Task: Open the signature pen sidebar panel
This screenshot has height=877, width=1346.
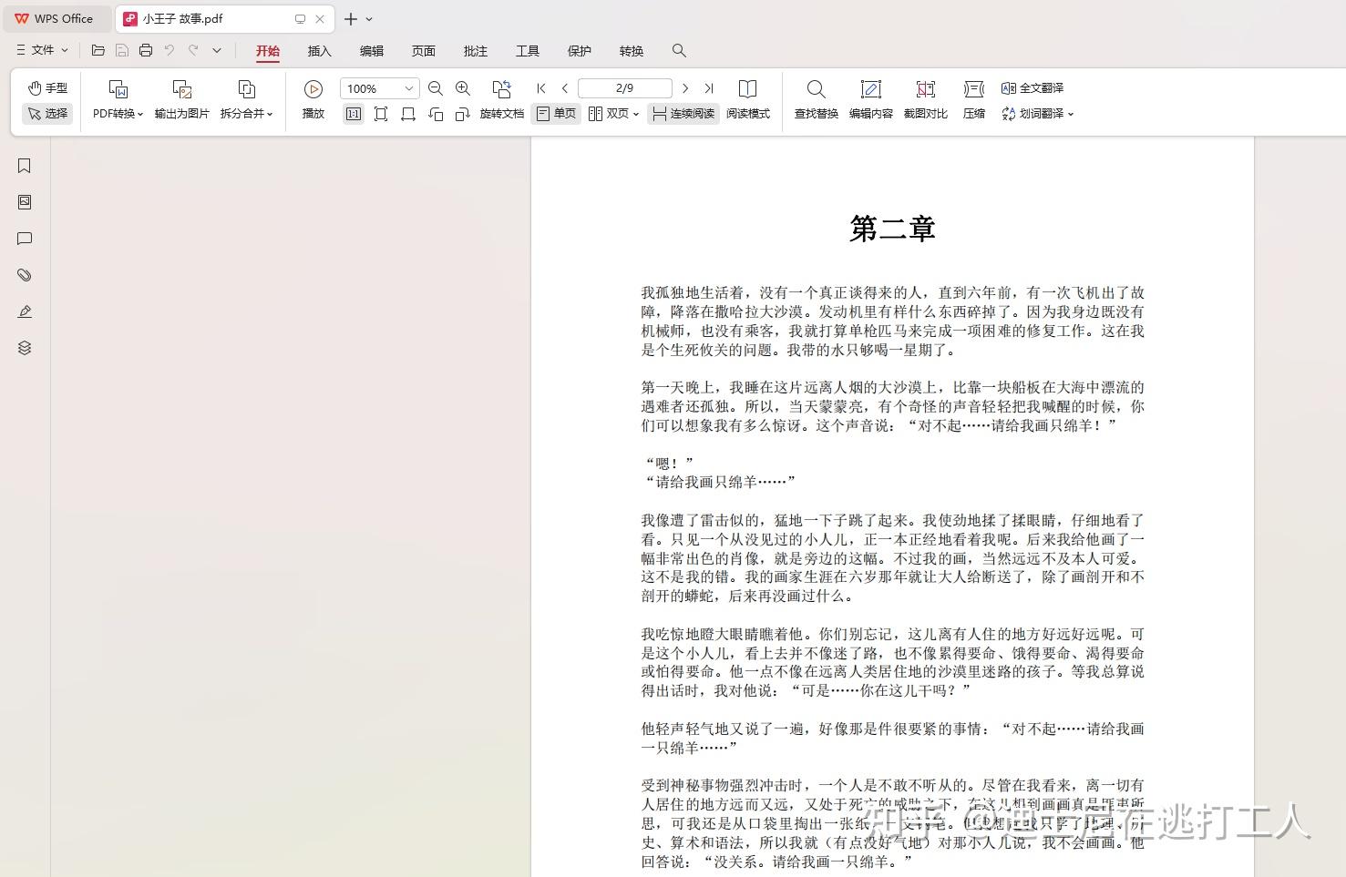Action: click(x=25, y=311)
